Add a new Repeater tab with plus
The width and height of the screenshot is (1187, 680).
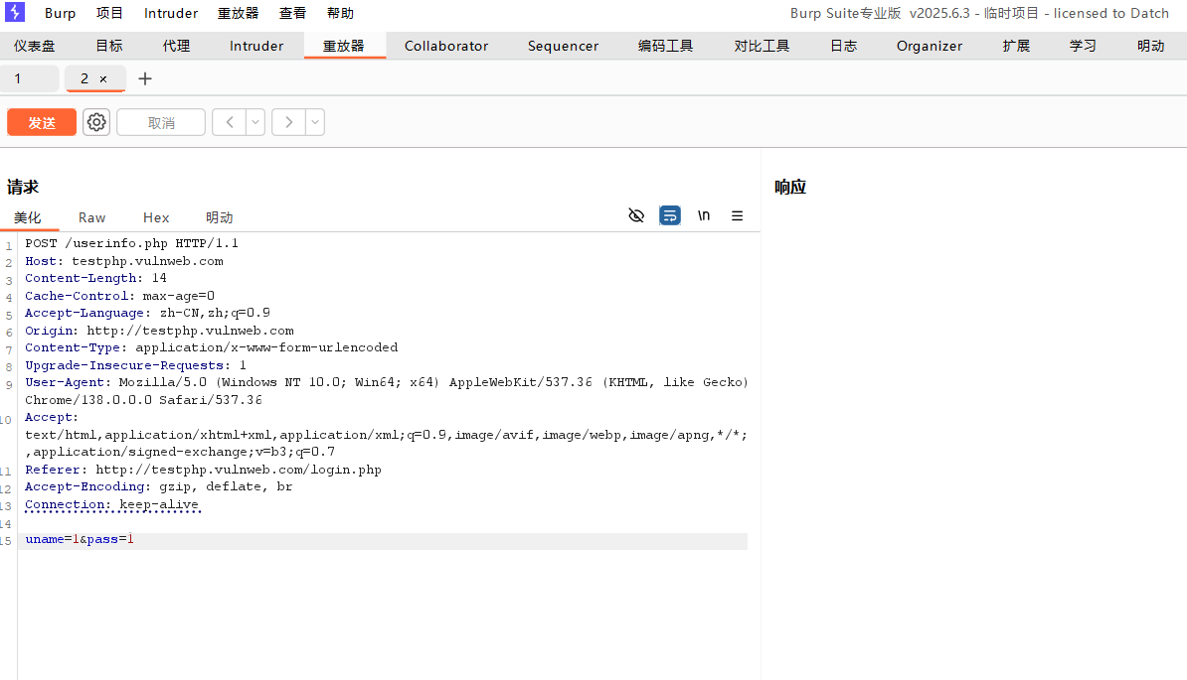[144, 78]
